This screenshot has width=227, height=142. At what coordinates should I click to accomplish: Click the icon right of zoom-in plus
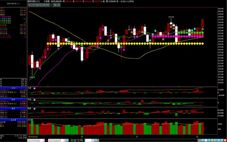pyautogui.click(x=215, y=140)
